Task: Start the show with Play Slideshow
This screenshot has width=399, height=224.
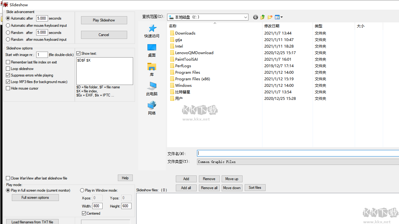Action: (x=104, y=20)
